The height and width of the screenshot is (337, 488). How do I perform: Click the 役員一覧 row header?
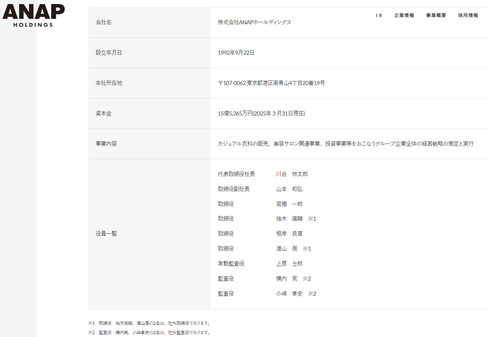click(x=106, y=234)
